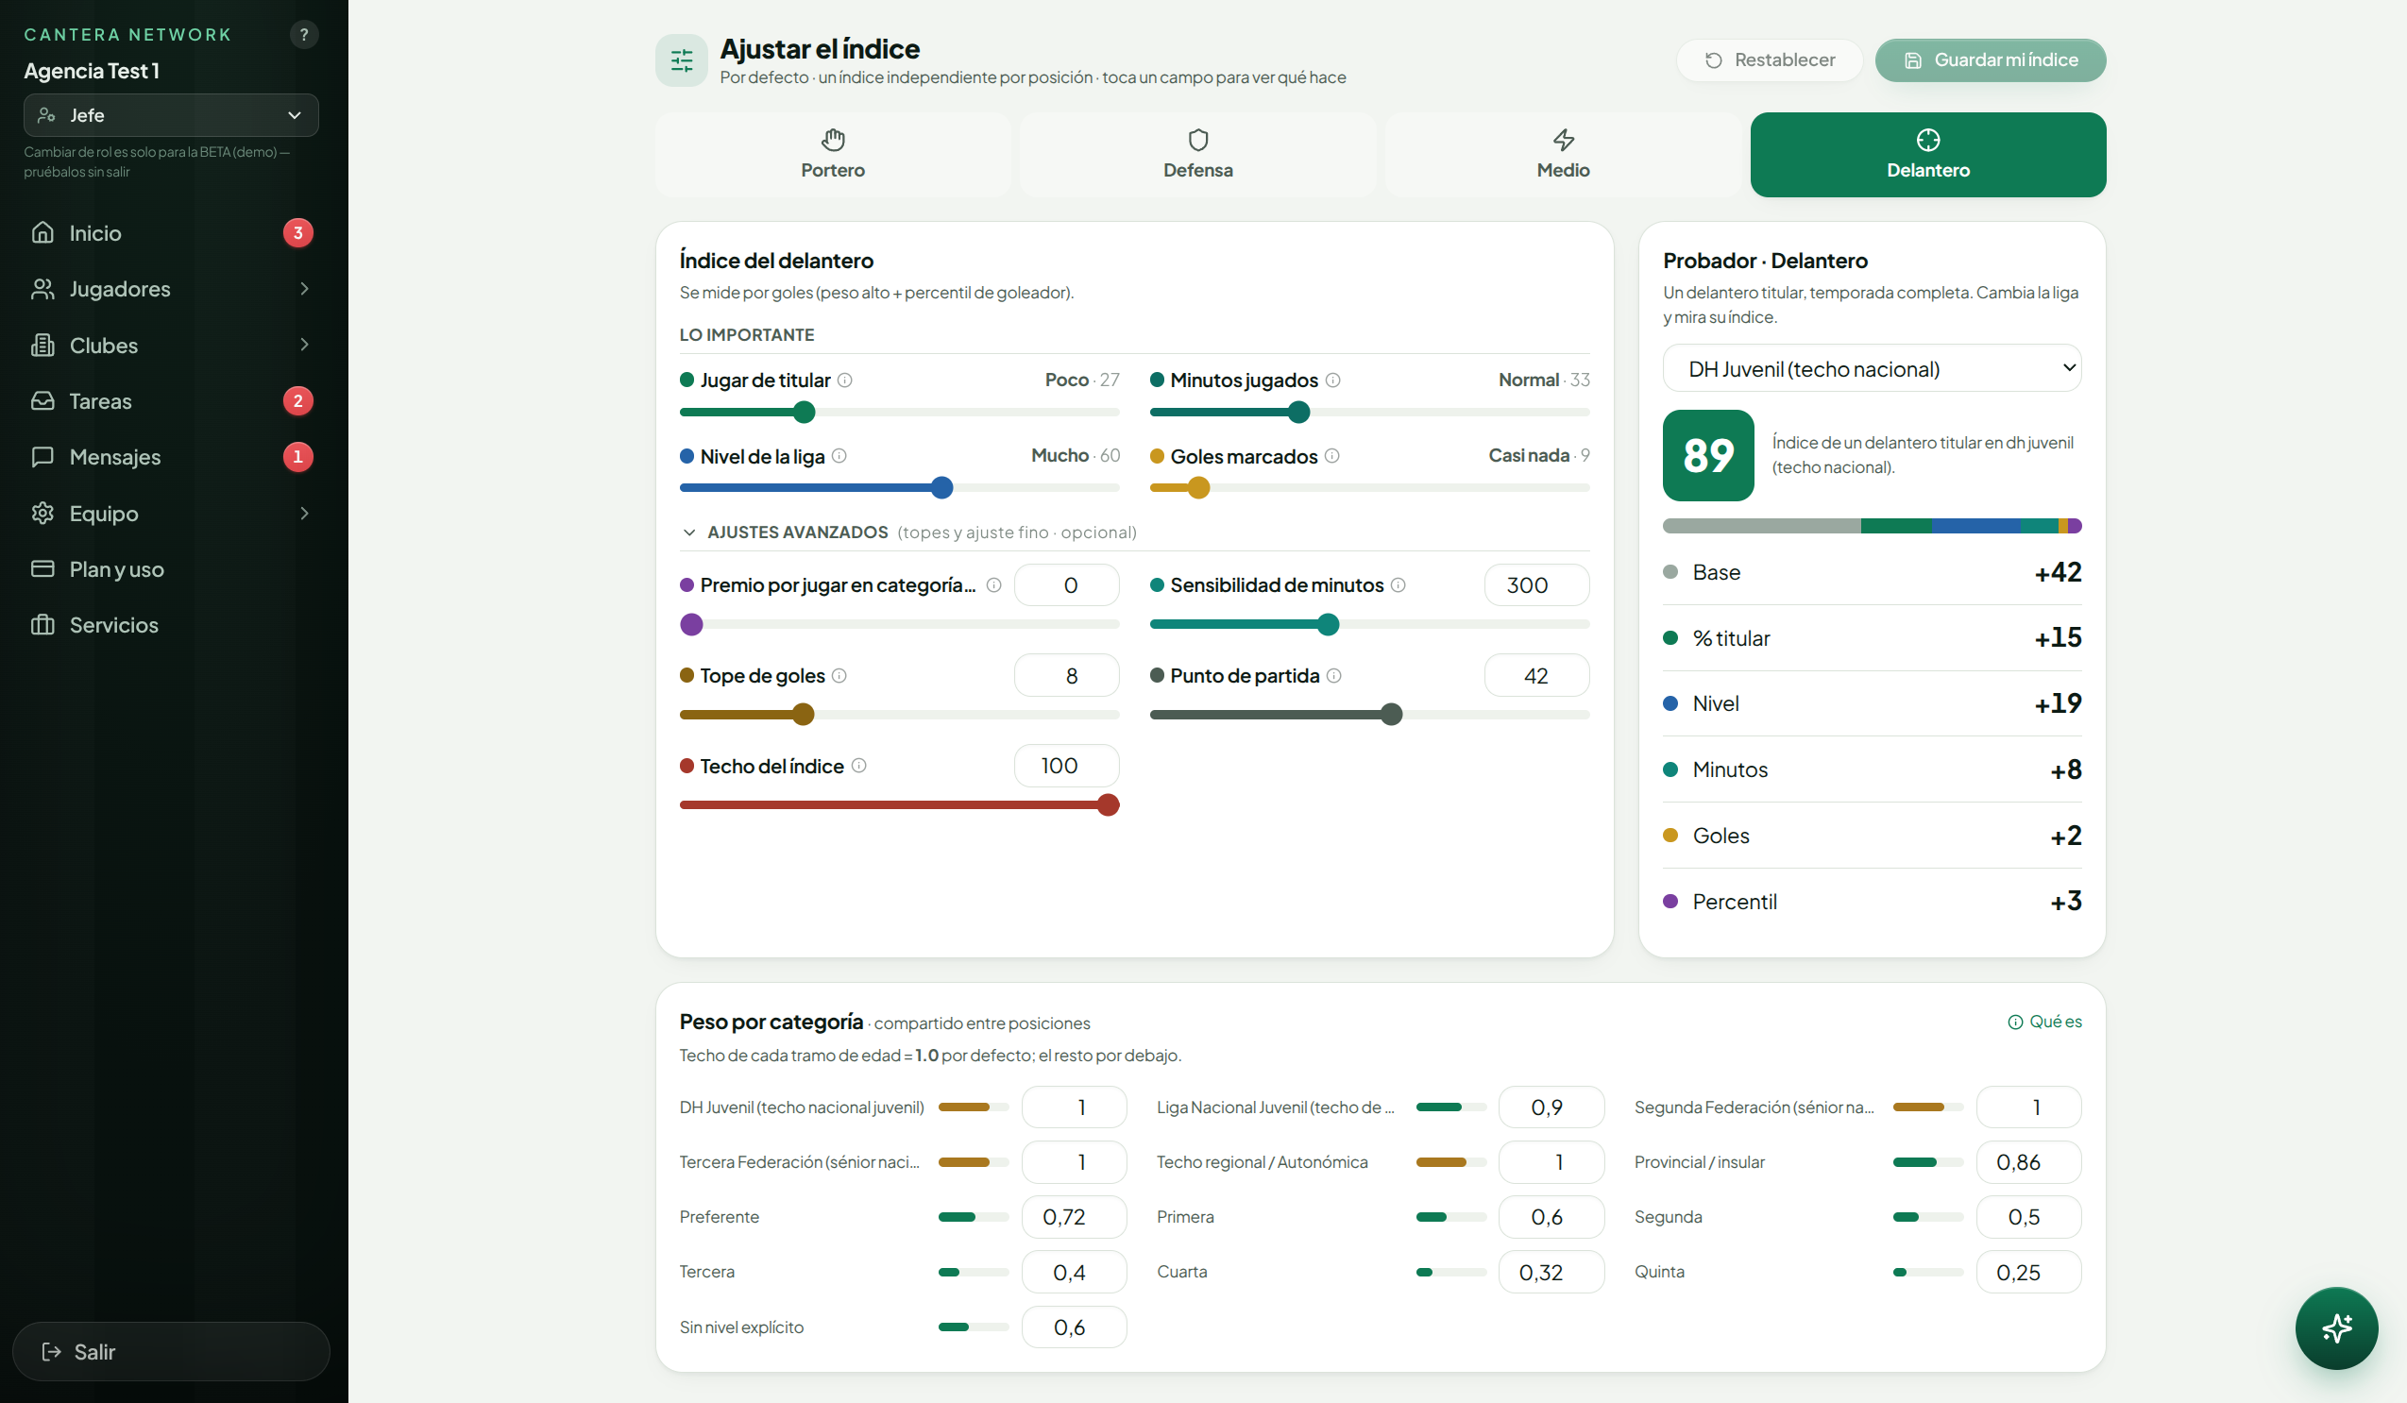Switch to the Defensa tab
This screenshot has width=2407, height=1403.
(x=1197, y=155)
